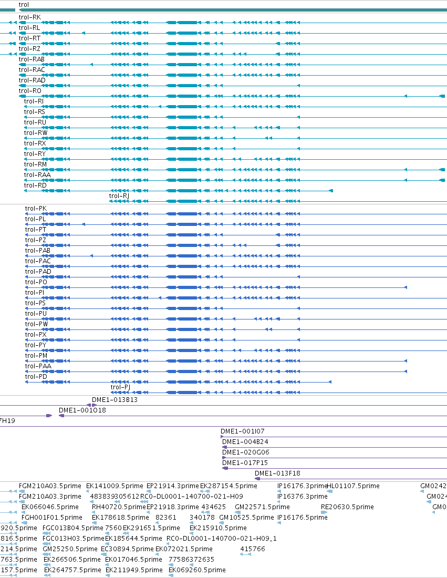Click transcript label trol-RAD
Viewport: 447px width, 578px height.
click(32, 80)
